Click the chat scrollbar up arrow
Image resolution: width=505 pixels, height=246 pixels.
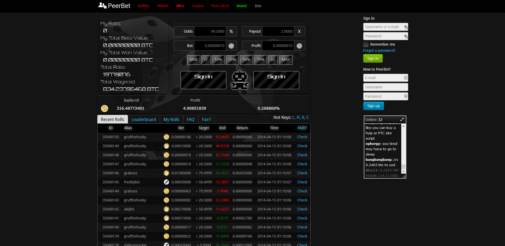pos(403,126)
